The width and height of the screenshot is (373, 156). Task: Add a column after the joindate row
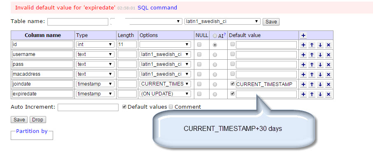(303, 84)
